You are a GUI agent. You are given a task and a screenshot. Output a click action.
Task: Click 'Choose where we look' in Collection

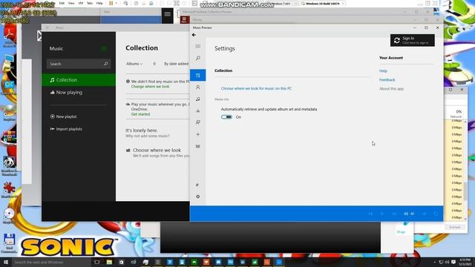(x=157, y=150)
